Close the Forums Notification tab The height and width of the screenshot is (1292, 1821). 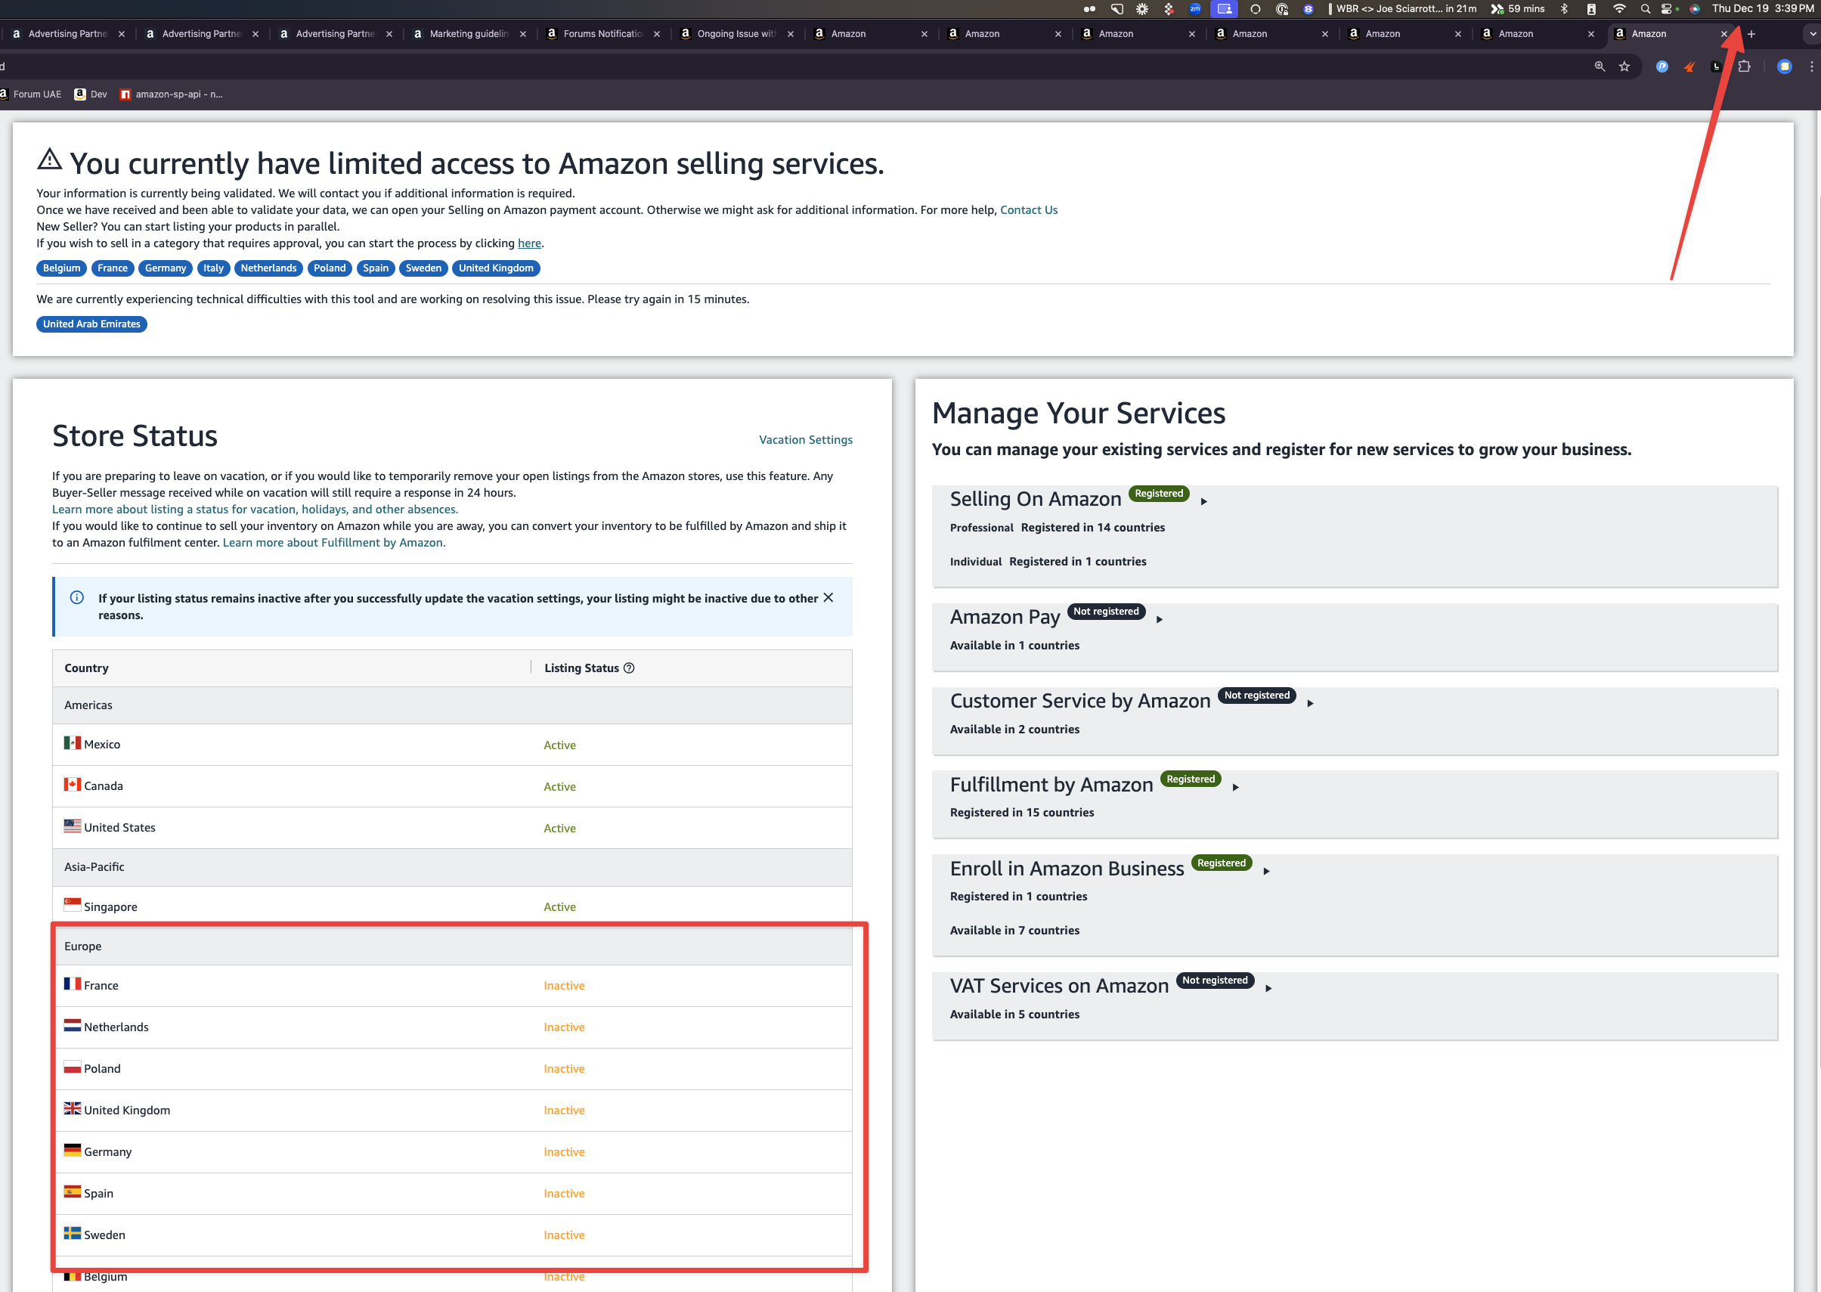pos(656,34)
